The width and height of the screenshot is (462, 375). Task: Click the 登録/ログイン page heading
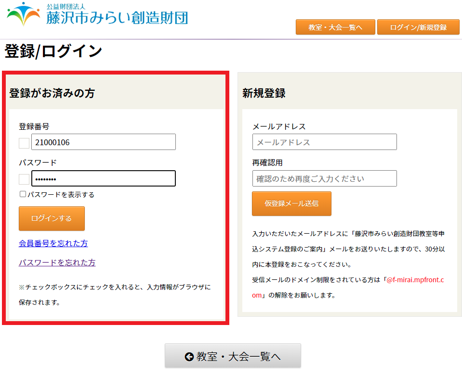(x=53, y=51)
